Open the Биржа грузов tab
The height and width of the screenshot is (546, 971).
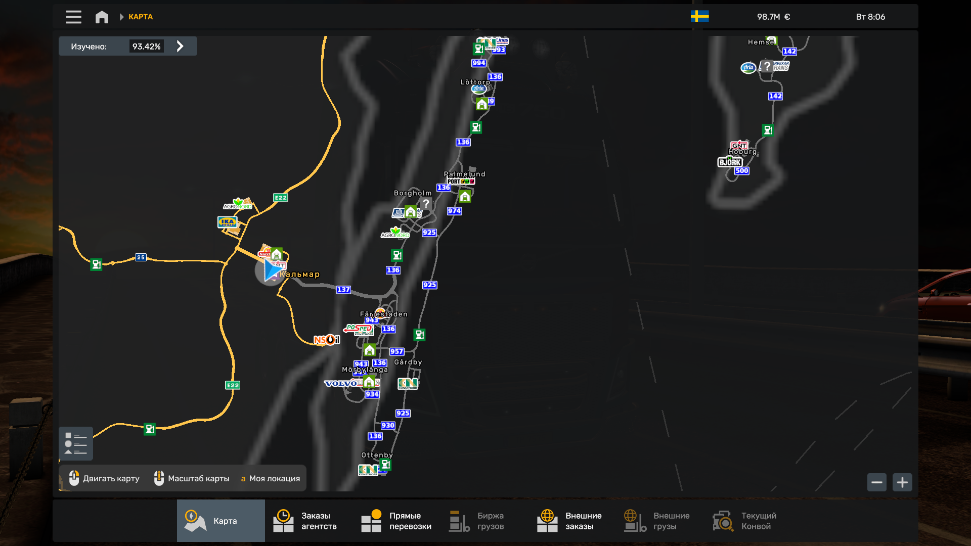point(485,521)
